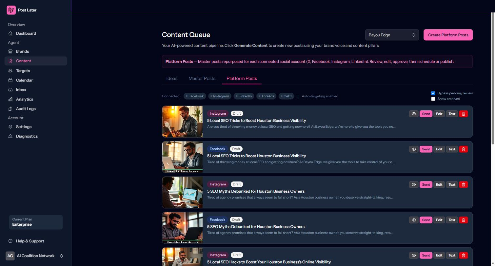Preview the Instagram SEO Hacks post
Screen dimensions: 495x266
tap(414, 255)
